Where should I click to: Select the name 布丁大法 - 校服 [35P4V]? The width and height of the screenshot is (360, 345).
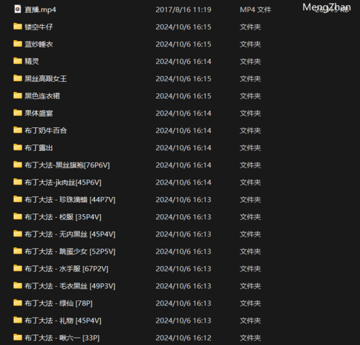click(63, 217)
